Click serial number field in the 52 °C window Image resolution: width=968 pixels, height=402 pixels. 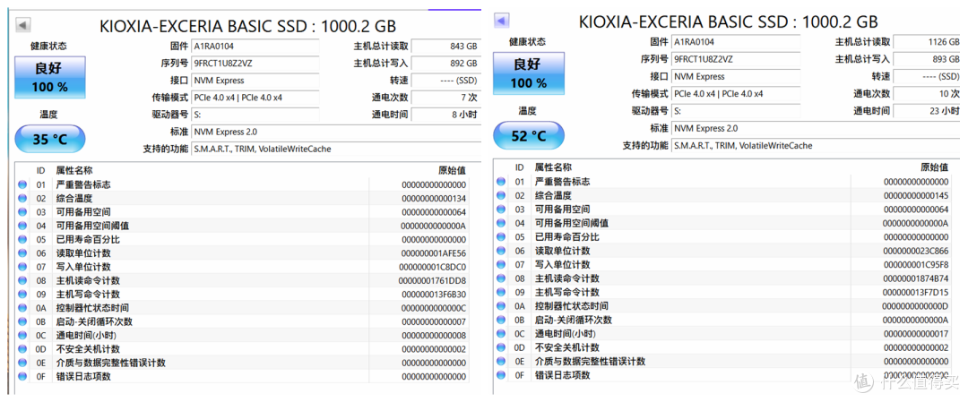pos(736,59)
